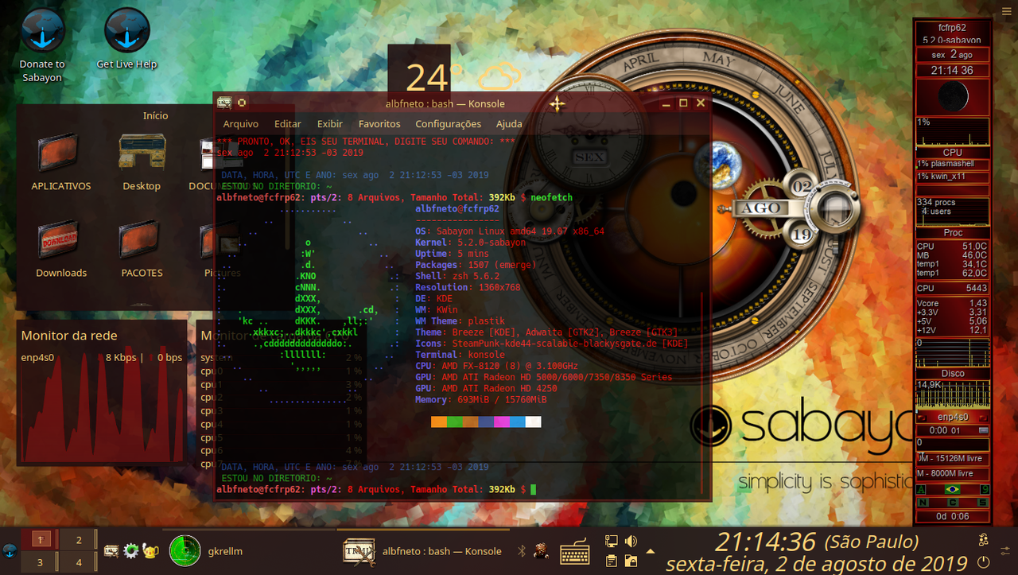Click the AGO month display on steampunk calendar
Image resolution: width=1018 pixels, height=575 pixels.
[761, 208]
